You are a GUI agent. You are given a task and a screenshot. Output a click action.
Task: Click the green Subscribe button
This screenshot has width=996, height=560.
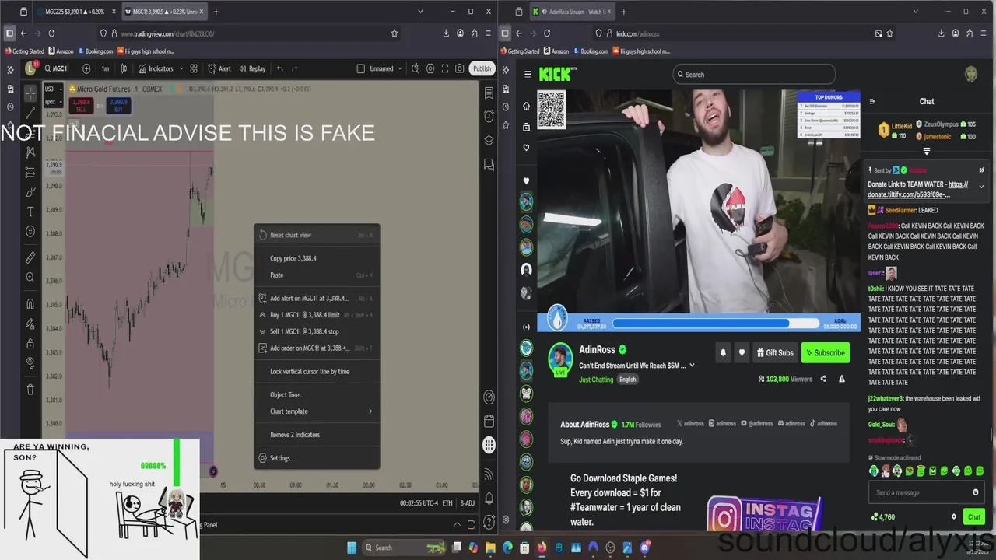tap(826, 353)
